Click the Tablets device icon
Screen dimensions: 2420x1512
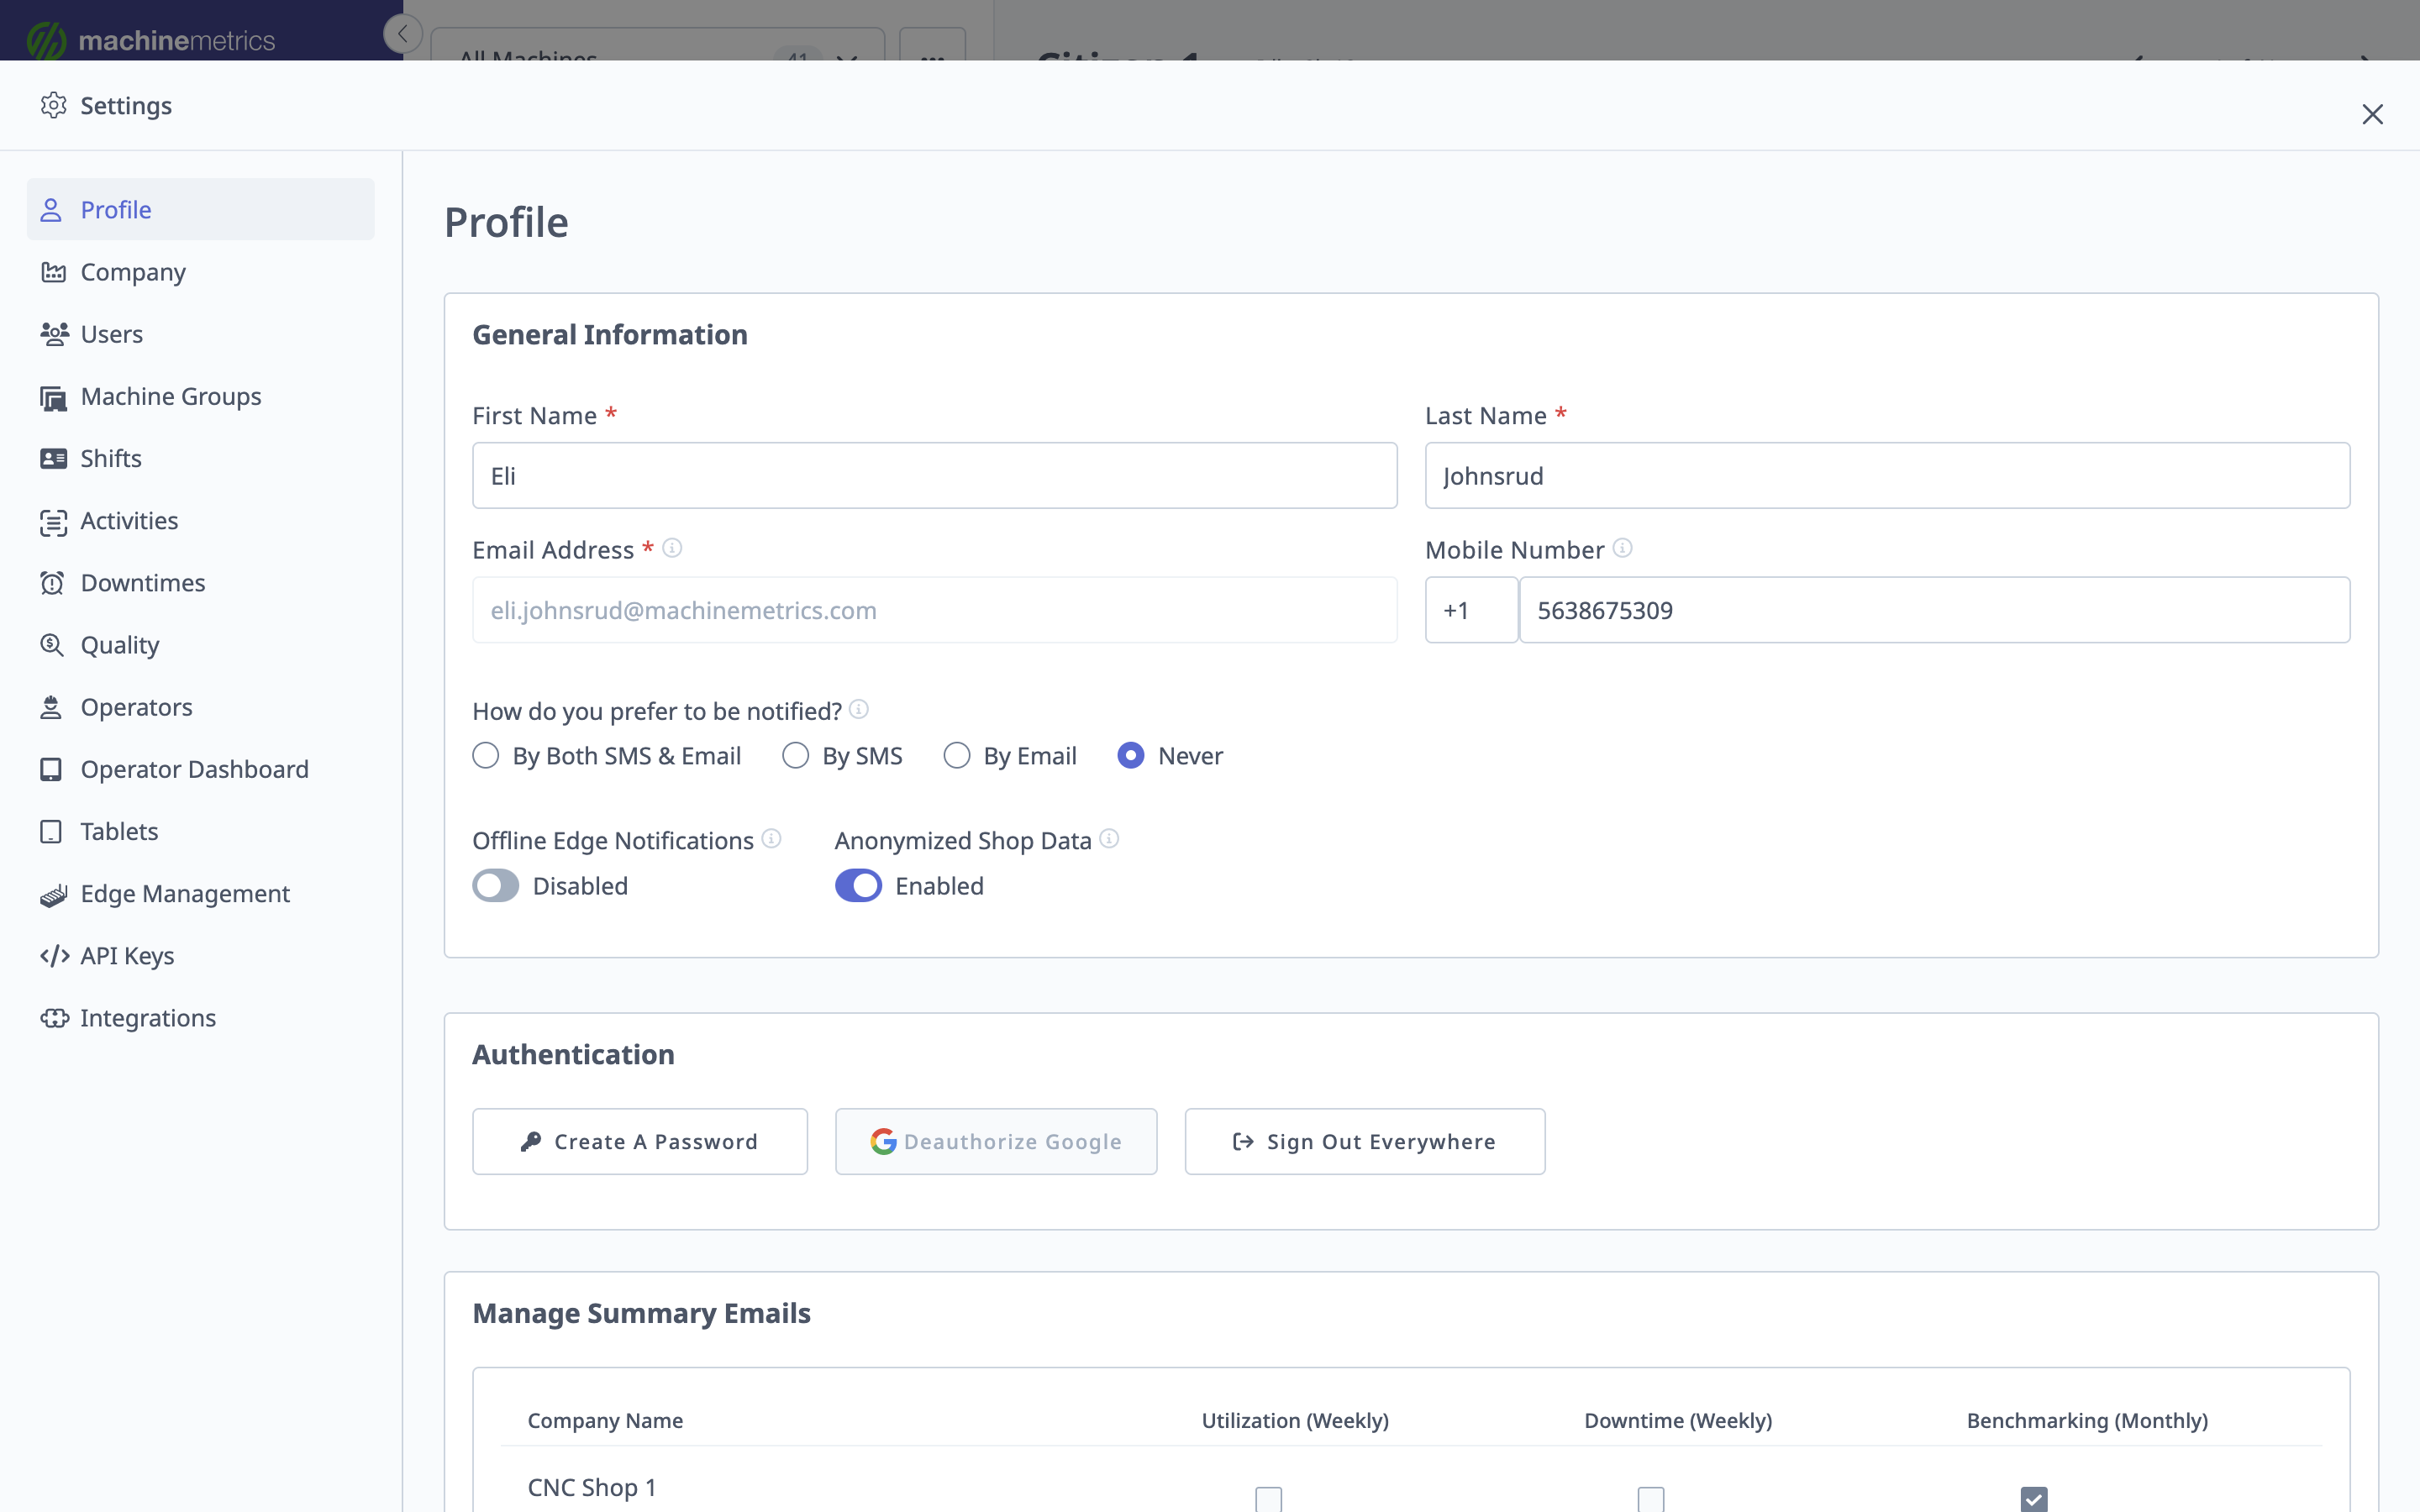point(51,831)
